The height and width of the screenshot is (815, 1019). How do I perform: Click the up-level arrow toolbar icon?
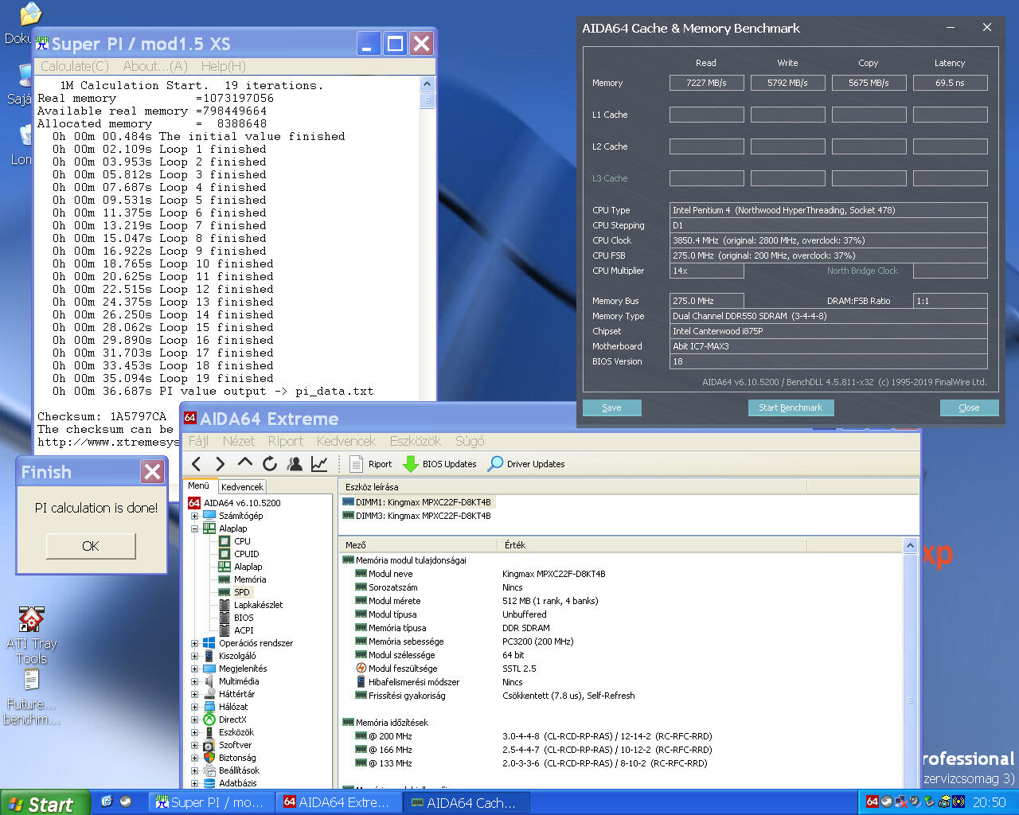click(245, 463)
